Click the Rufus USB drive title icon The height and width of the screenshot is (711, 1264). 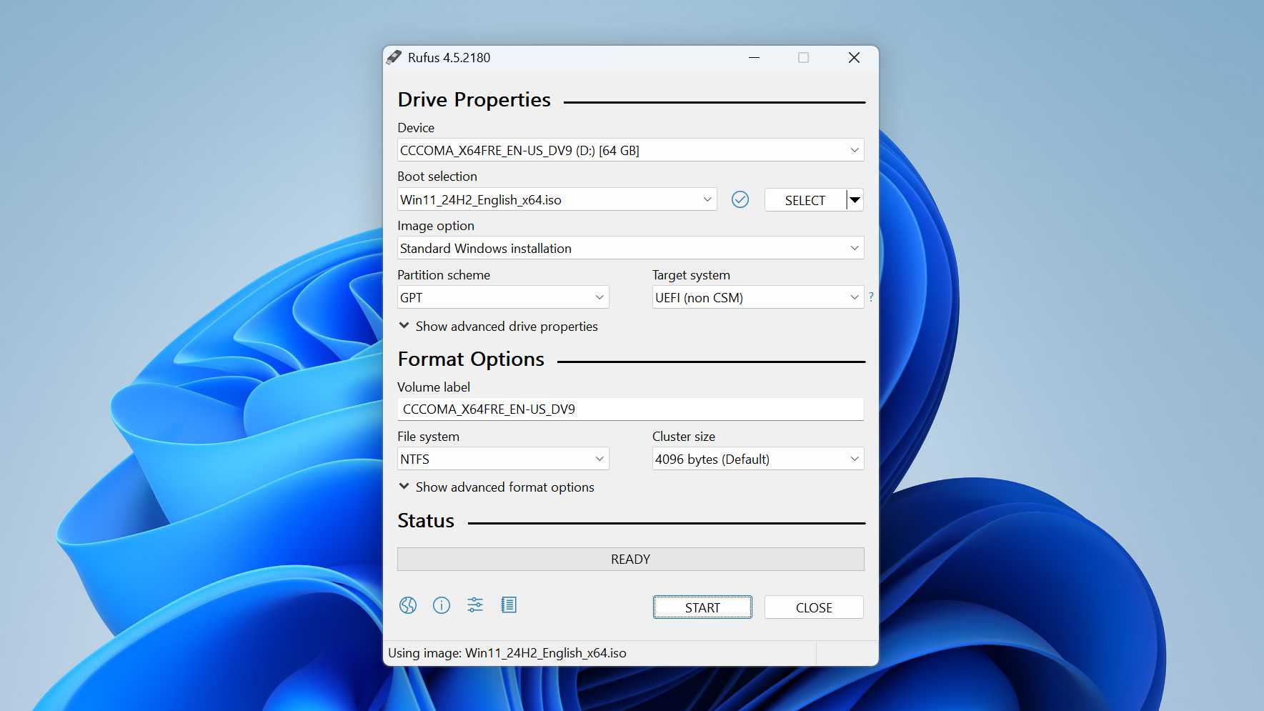(394, 57)
